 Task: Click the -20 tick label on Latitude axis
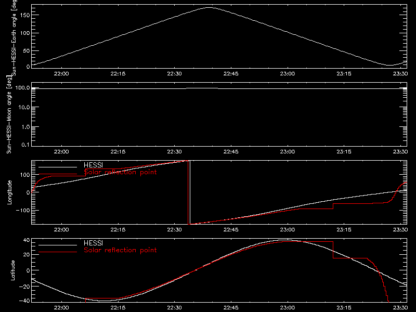coord(24,287)
